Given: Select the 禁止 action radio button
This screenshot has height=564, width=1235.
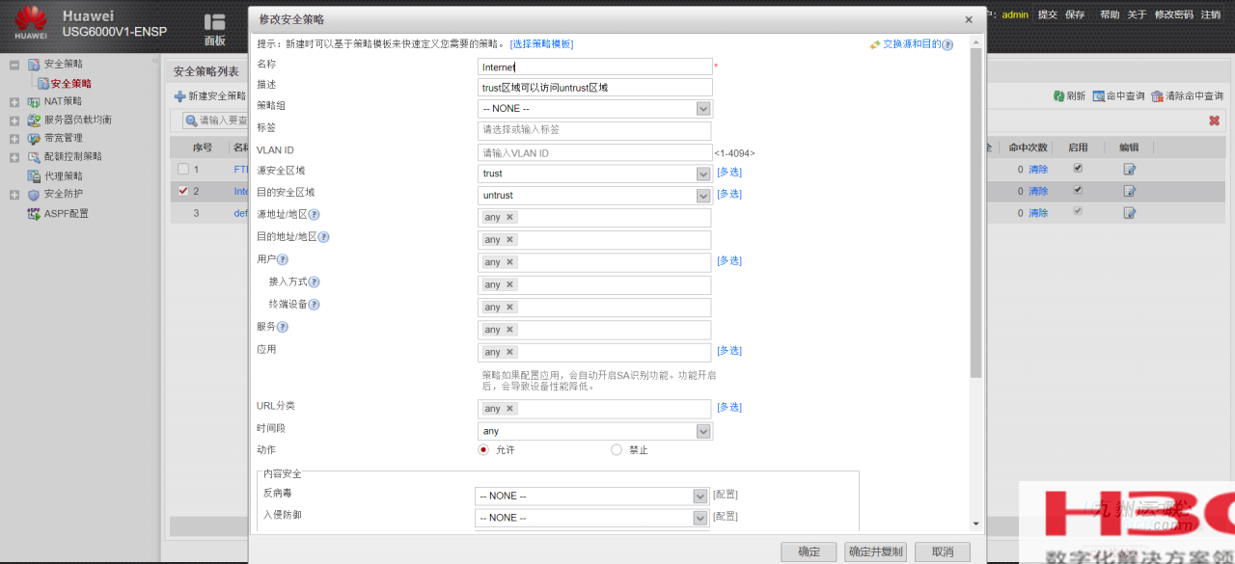Looking at the screenshot, I should coord(617,449).
